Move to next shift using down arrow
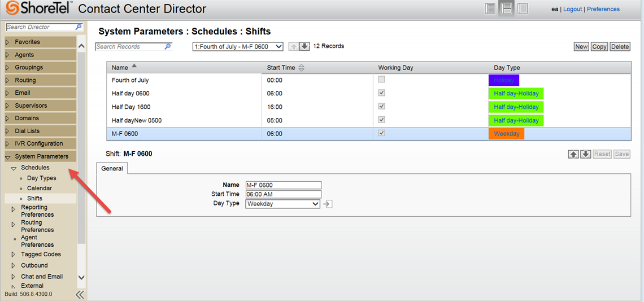644x302 pixels. [x=586, y=154]
